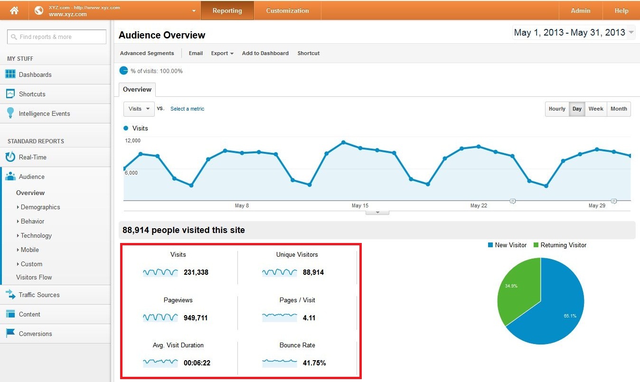Click the Home icon in top bar
The width and height of the screenshot is (640, 382).
(14, 10)
